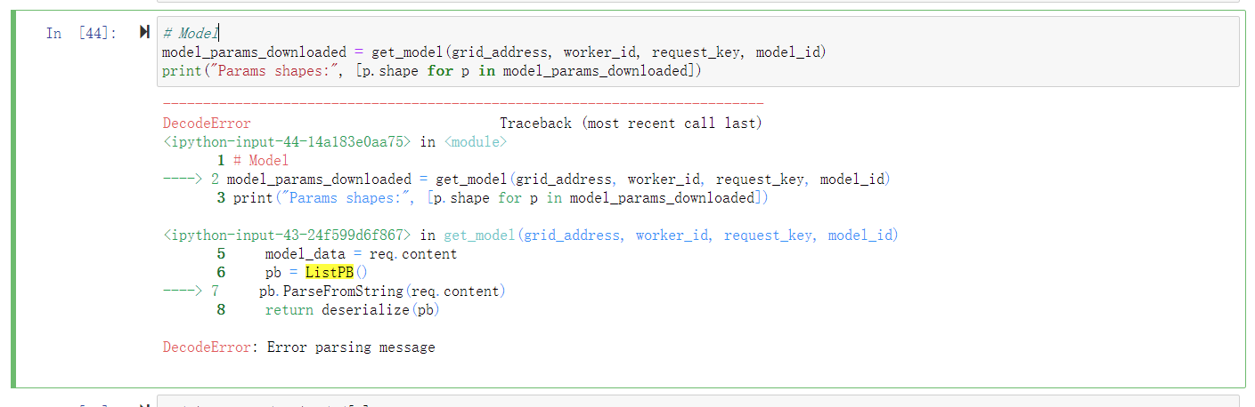
Task: Click '<ipython-input-43-24f599d6f867>' reference
Action: pos(287,235)
